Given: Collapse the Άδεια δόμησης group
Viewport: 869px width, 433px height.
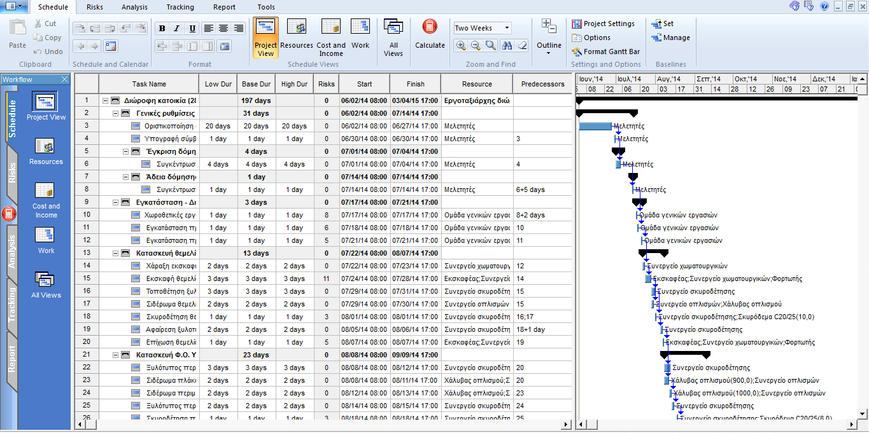Looking at the screenshot, I should click(126, 177).
